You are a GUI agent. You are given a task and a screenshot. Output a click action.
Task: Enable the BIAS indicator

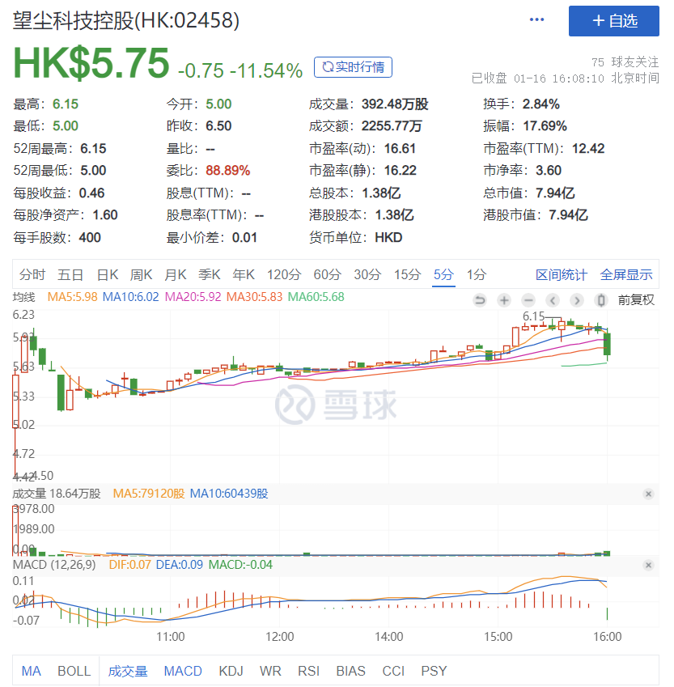click(x=350, y=671)
